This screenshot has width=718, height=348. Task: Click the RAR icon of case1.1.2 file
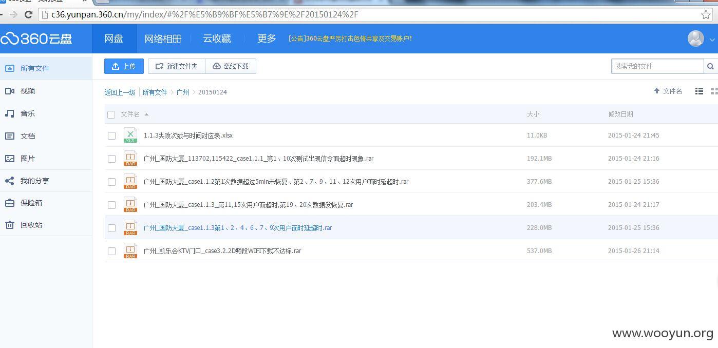pyautogui.click(x=130, y=182)
